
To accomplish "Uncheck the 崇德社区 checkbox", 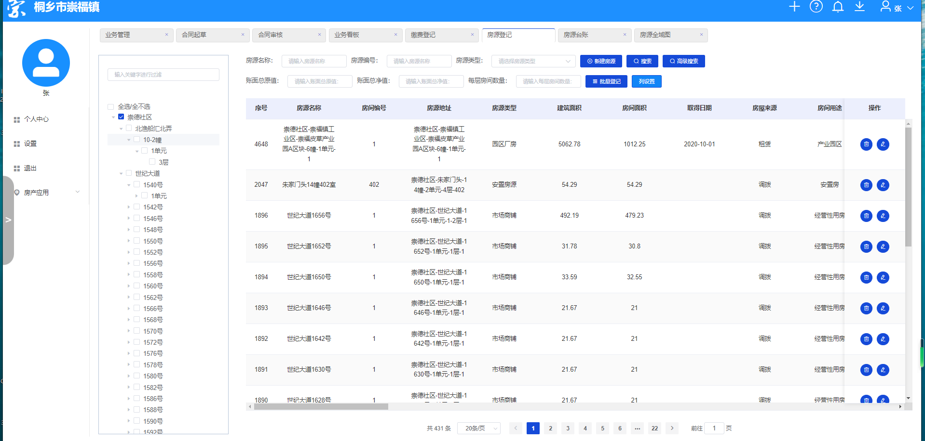I will click(121, 117).
